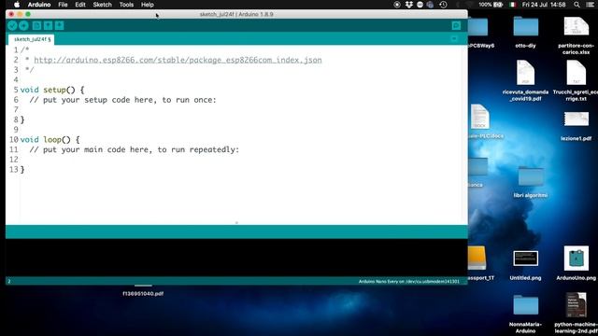Select the sketch_jul24f tab
598x336 pixels.
click(x=31, y=39)
